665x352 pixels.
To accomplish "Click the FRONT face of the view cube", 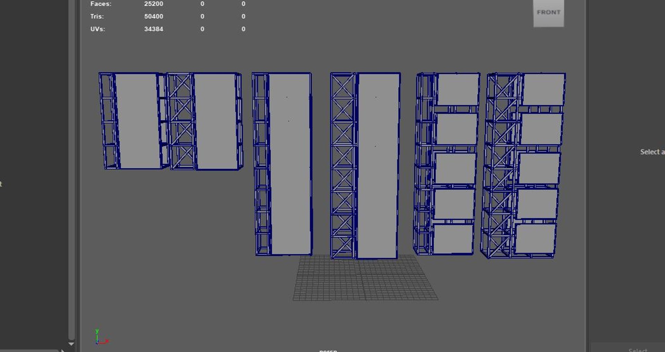I will [x=549, y=13].
